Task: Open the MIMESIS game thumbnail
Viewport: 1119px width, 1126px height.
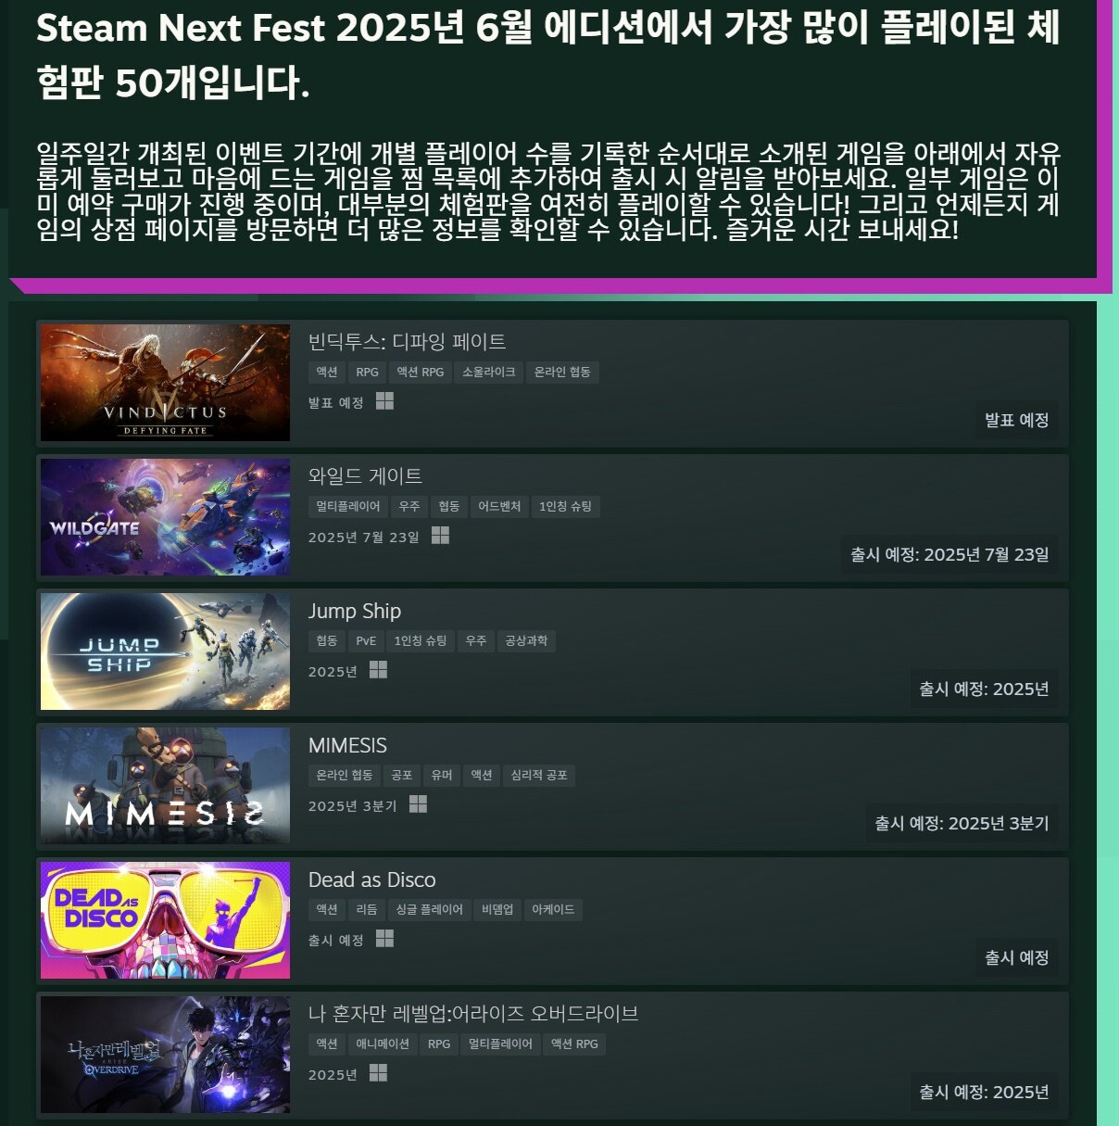Action: point(165,786)
